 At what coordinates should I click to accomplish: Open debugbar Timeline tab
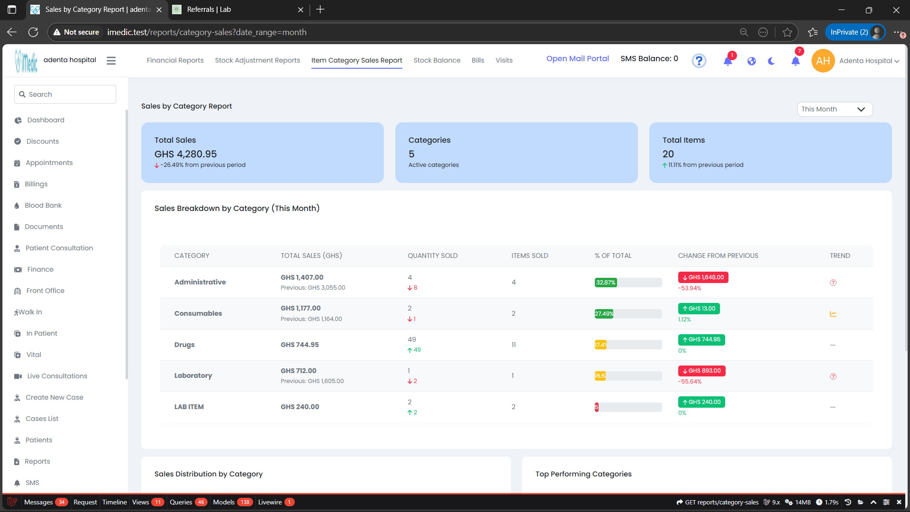click(x=115, y=502)
